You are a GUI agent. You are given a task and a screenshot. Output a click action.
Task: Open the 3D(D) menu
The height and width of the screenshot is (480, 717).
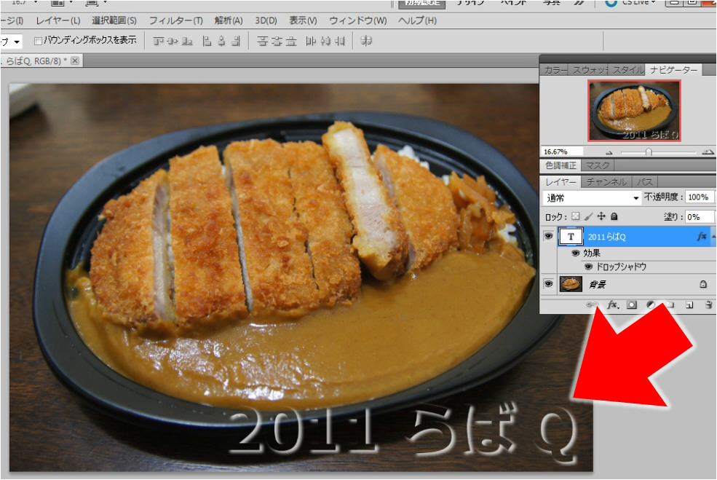[266, 20]
